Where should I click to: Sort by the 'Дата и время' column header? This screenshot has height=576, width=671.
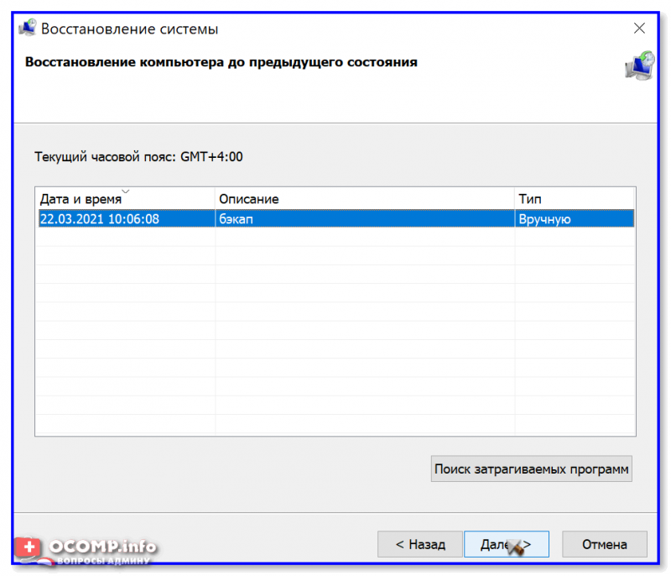pyautogui.click(x=125, y=199)
